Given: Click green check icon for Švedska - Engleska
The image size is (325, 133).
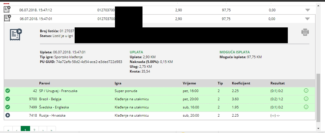Looking at the screenshot, I should pyautogui.click(x=8, y=107).
